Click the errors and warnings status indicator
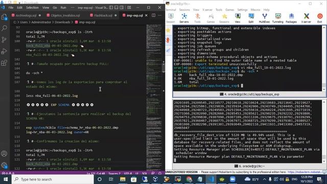The height and width of the screenshot is (184, 327). pyautogui.click(x=8, y=173)
